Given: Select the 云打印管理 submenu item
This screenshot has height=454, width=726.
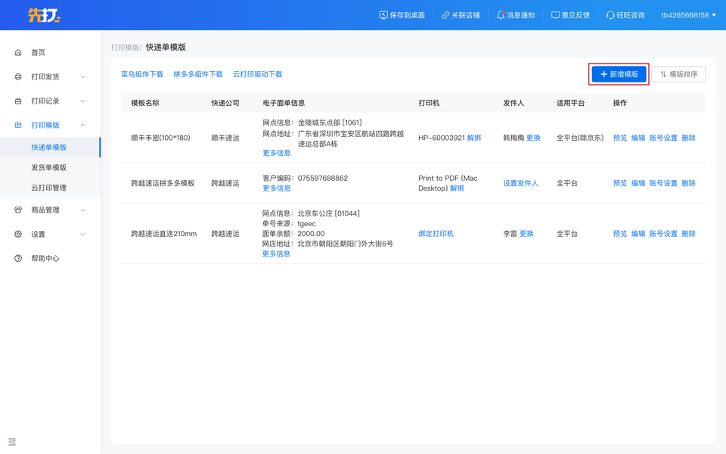Looking at the screenshot, I should pos(48,188).
